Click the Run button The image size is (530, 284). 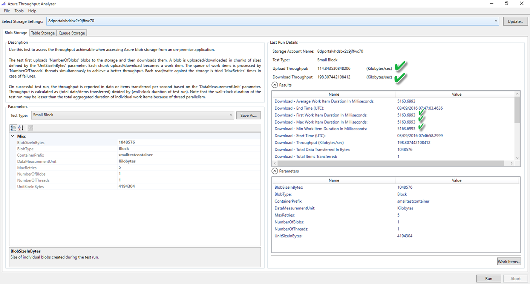[489, 279]
